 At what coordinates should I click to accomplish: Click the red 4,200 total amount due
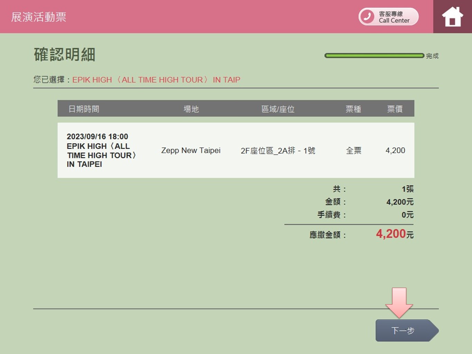pos(390,234)
